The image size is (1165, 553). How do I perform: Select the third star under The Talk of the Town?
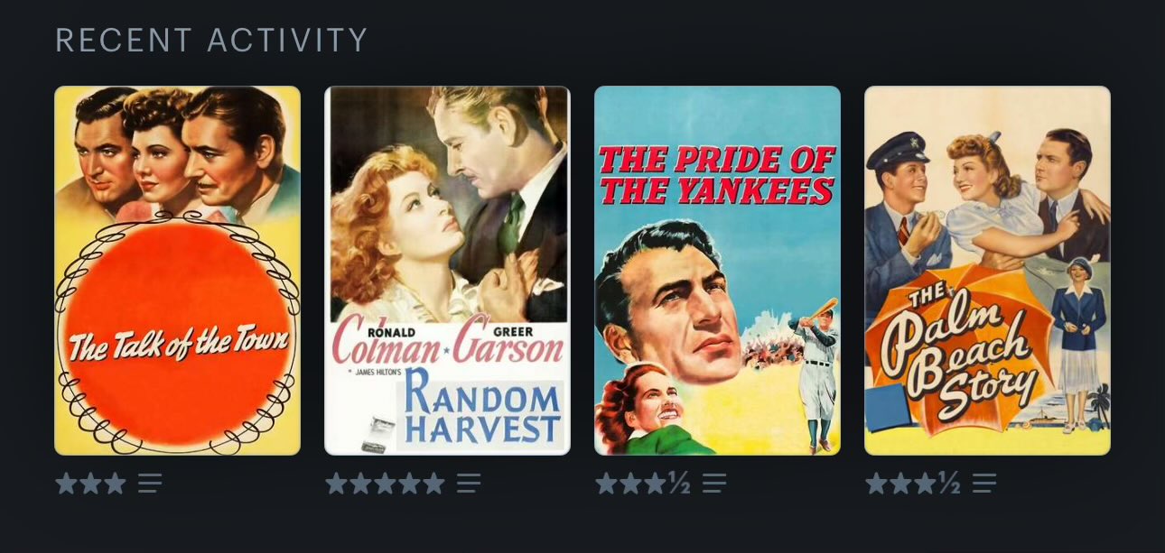115,484
